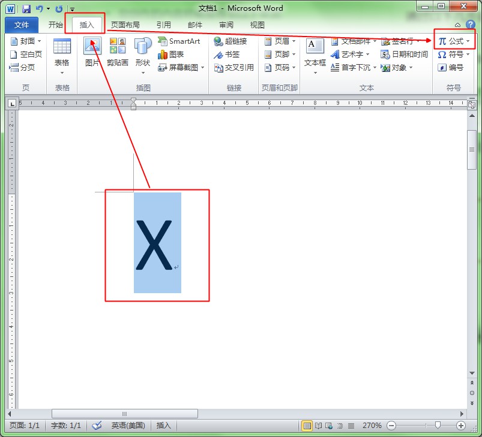482x437 pixels.
Task: Click the 270% zoom level button
Action: 372,426
